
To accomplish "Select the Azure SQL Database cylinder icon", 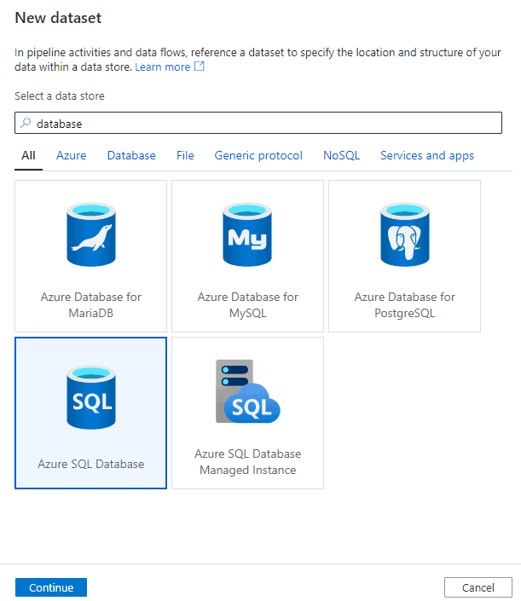I will tap(91, 397).
